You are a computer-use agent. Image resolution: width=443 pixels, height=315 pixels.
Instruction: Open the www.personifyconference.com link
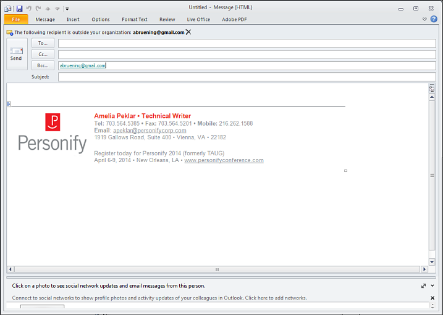pos(224,160)
